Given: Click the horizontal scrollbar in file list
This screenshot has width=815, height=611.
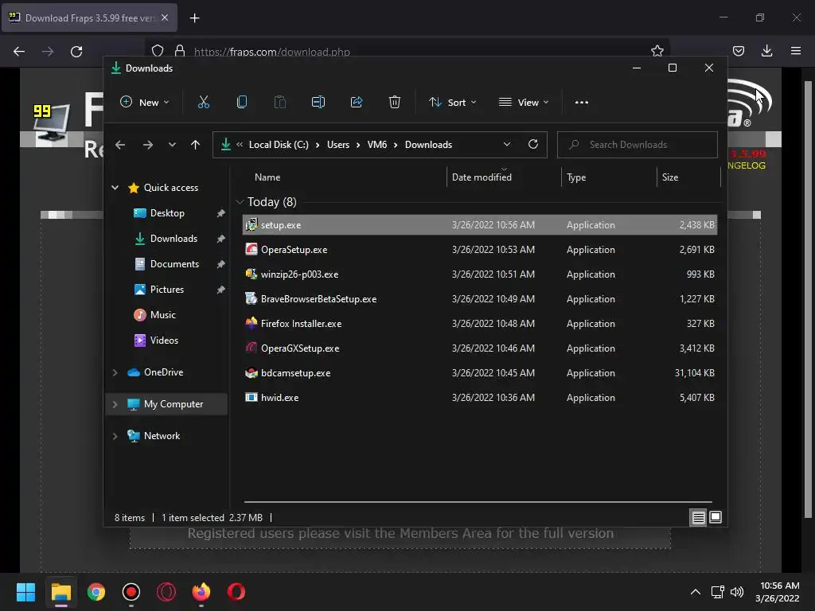Looking at the screenshot, I should click(478, 502).
